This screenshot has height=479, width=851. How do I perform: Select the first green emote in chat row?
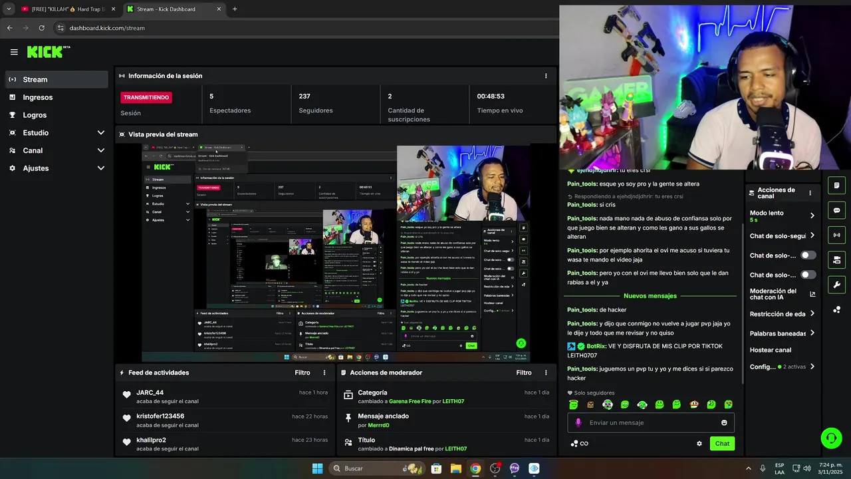tap(574, 404)
